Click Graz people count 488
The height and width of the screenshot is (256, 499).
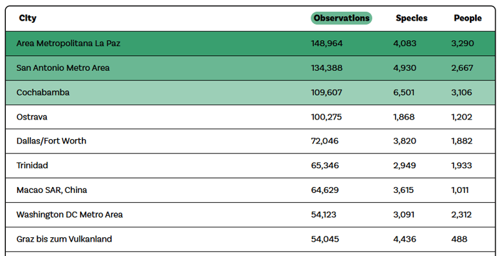[x=459, y=239]
